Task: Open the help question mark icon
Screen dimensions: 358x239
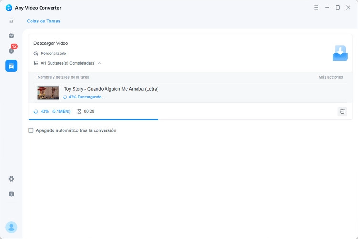Action: pyautogui.click(x=11, y=194)
